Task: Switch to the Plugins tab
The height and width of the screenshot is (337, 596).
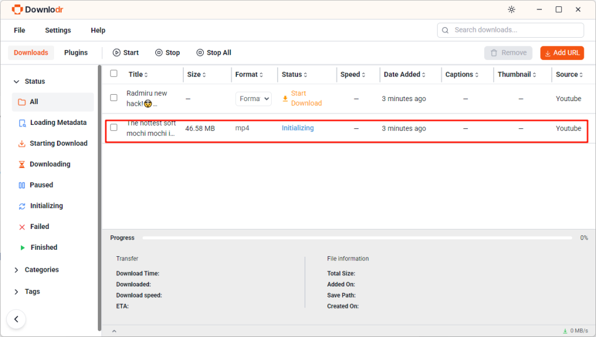Action: coord(76,53)
